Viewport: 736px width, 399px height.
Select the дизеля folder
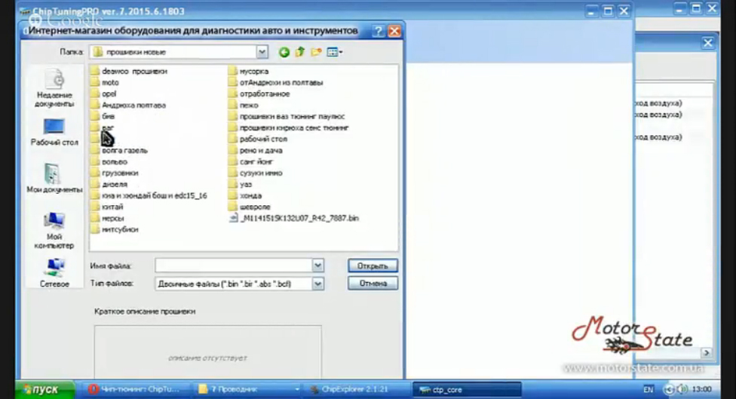(x=109, y=184)
